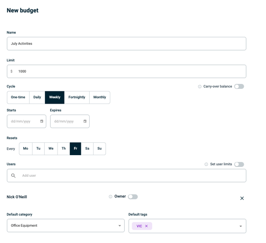Select the One-time cycle option
Viewport: 266px width, 243px height.
coord(18,97)
